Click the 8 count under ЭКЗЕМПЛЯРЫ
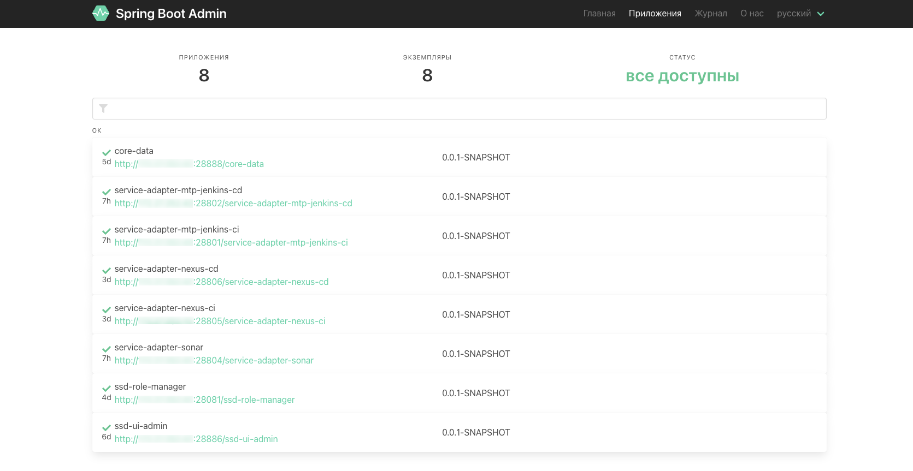Viewport: 913px width, 471px height. click(x=427, y=75)
